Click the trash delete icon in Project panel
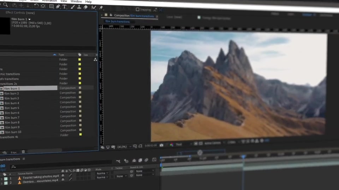The image size is (339, 190). (x=23, y=152)
